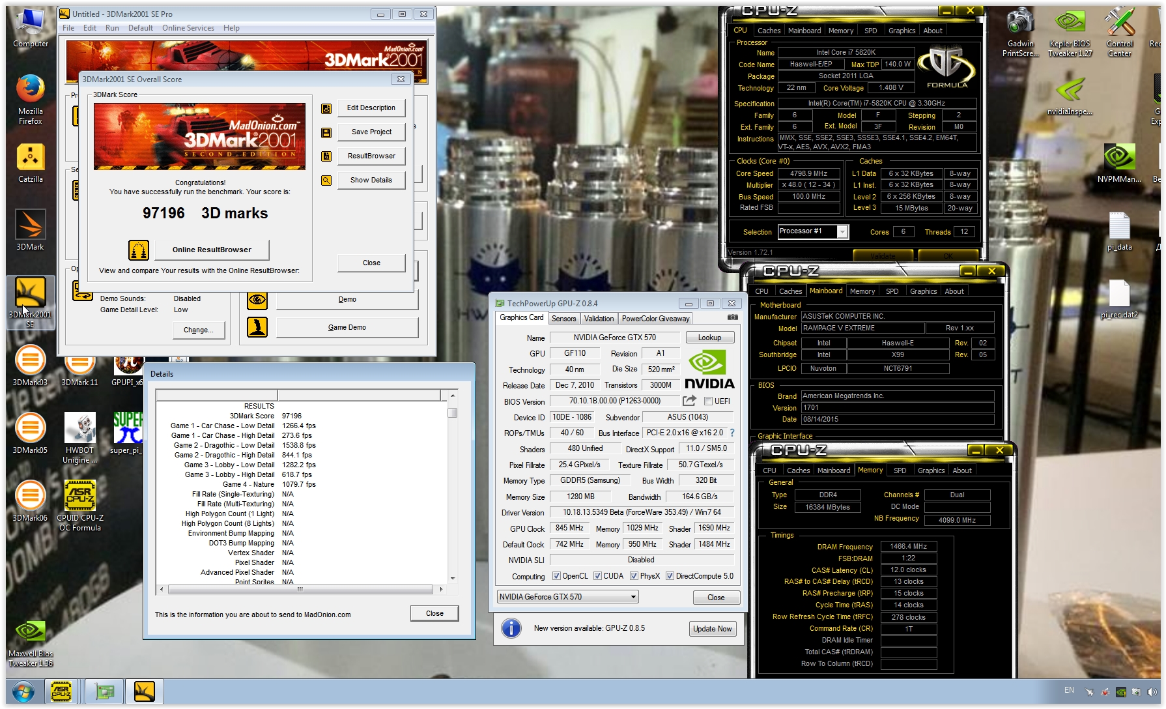Open SPD tab in Memory CPU-Z window
This screenshot has width=1166, height=709.
pos(900,470)
